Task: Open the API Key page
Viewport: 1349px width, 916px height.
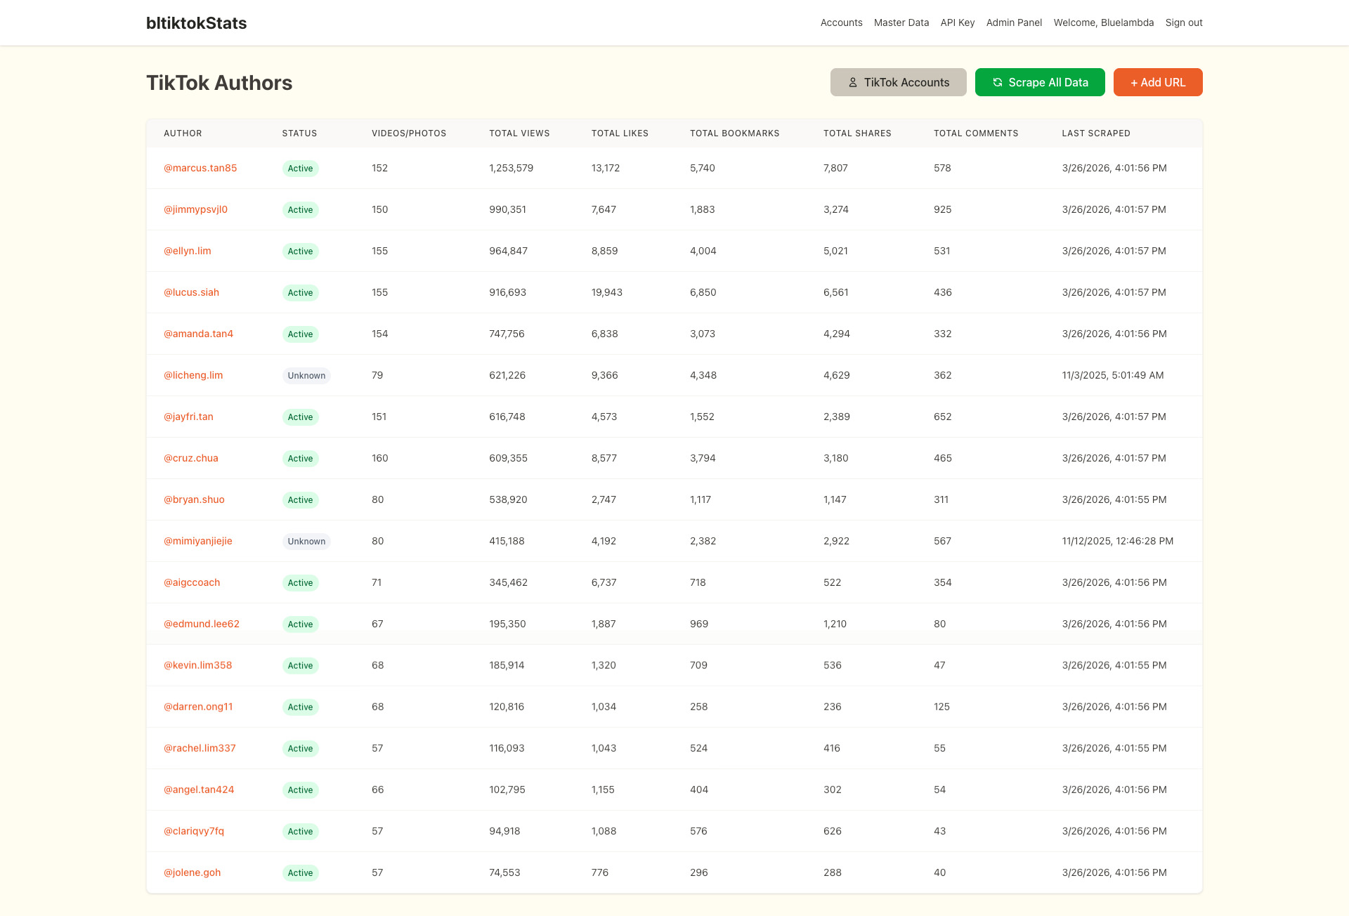Action: 957,22
